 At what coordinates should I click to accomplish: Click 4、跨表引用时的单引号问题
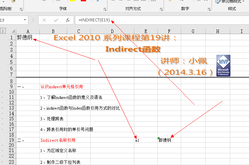coord(66,129)
